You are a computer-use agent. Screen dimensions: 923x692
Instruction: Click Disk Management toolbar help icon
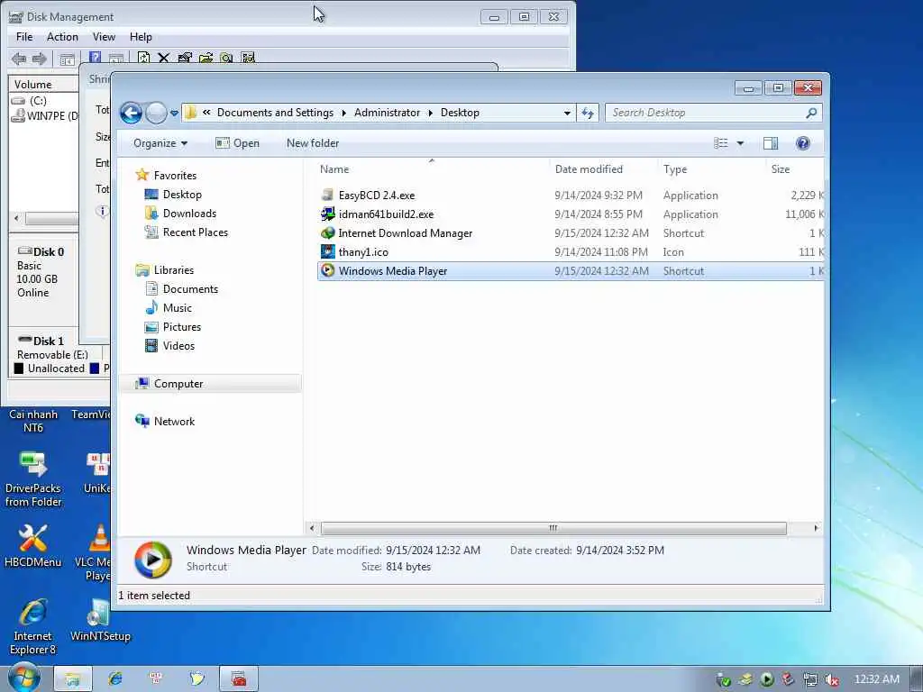pos(95,58)
